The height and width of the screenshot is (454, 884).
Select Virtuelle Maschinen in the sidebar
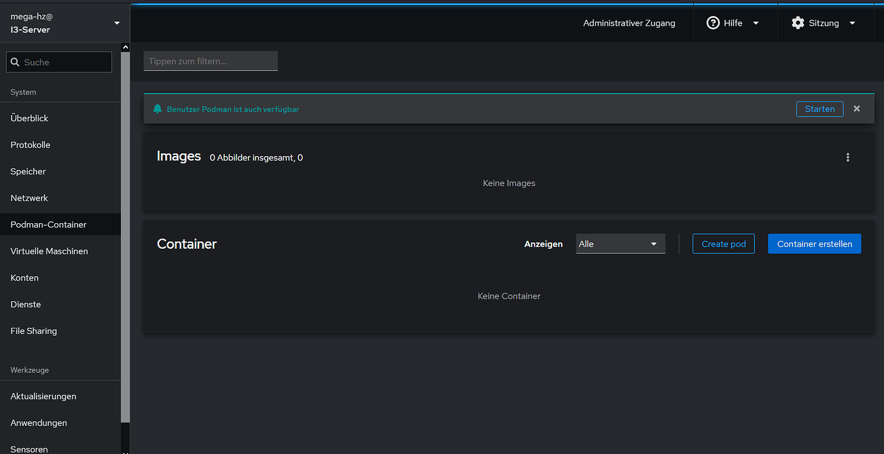pos(49,251)
